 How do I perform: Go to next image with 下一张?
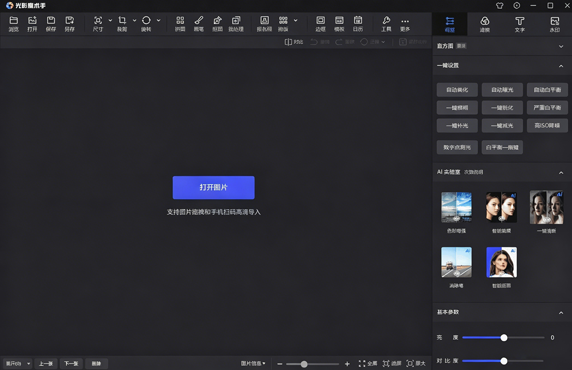pyautogui.click(x=71, y=364)
